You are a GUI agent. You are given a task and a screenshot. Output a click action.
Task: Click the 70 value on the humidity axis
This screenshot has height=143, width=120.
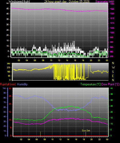[x=5, y=102]
